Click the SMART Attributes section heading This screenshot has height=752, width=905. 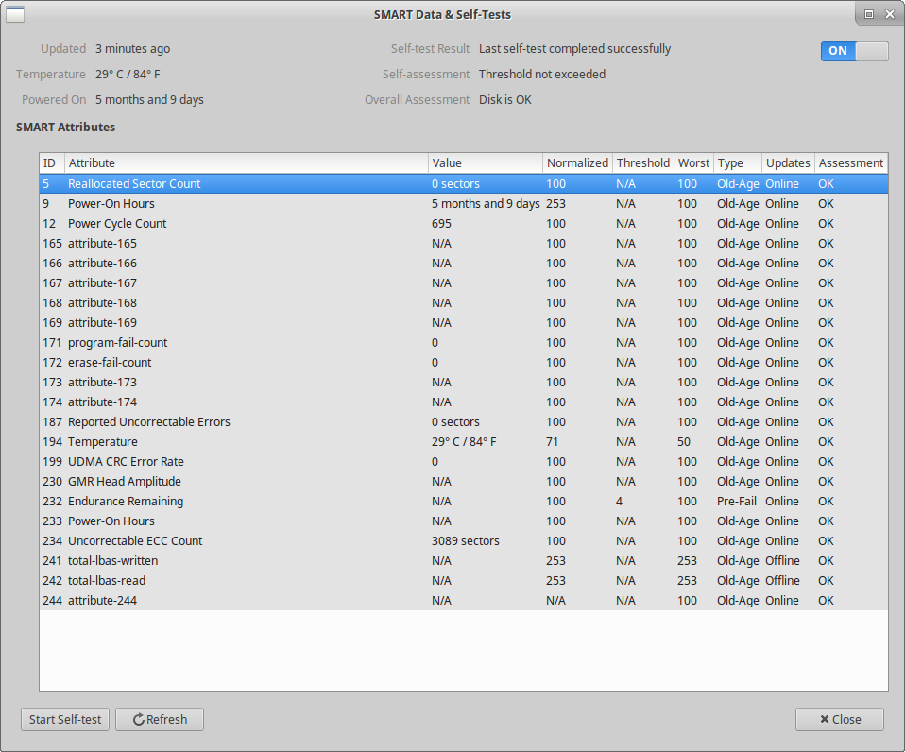pos(66,127)
